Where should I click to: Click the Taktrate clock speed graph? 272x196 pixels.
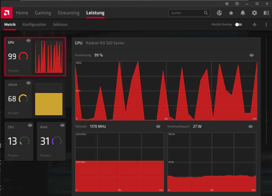(x=119, y=162)
